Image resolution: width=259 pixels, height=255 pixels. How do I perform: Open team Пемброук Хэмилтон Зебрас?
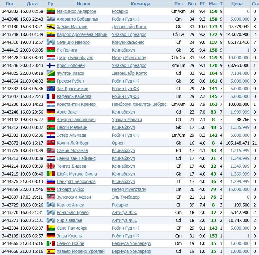(139, 104)
